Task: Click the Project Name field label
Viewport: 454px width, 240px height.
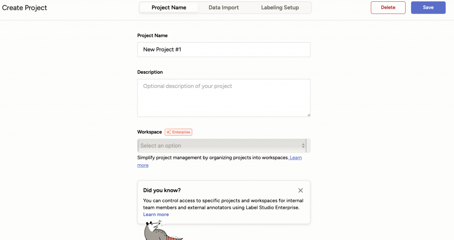Action: pos(153,35)
